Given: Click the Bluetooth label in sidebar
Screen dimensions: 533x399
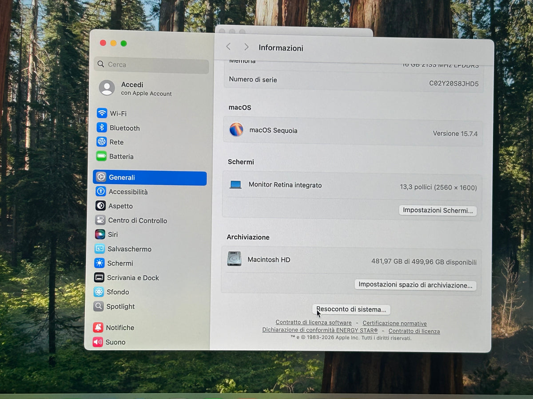Looking at the screenshot, I should coord(125,128).
